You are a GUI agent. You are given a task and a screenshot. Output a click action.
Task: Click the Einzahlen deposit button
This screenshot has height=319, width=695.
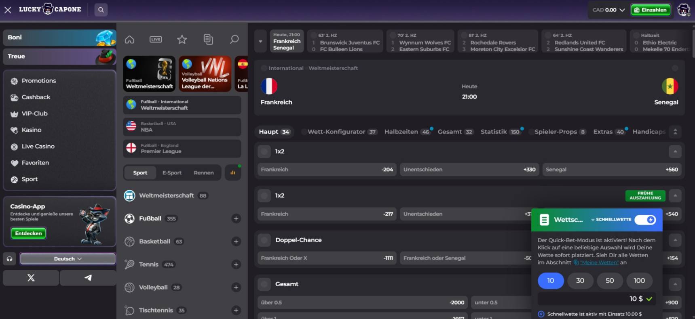pyautogui.click(x=651, y=10)
